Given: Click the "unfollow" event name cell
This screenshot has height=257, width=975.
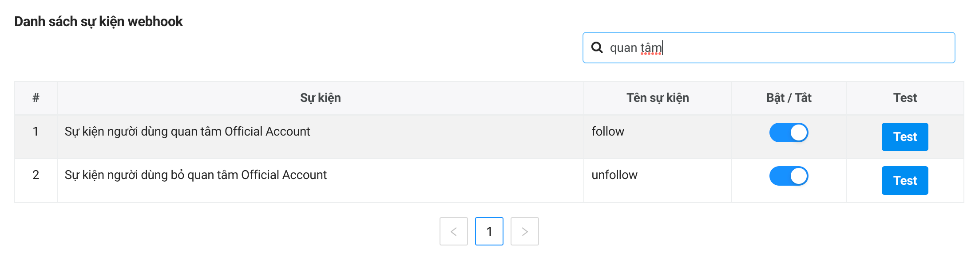Looking at the screenshot, I should [x=614, y=175].
